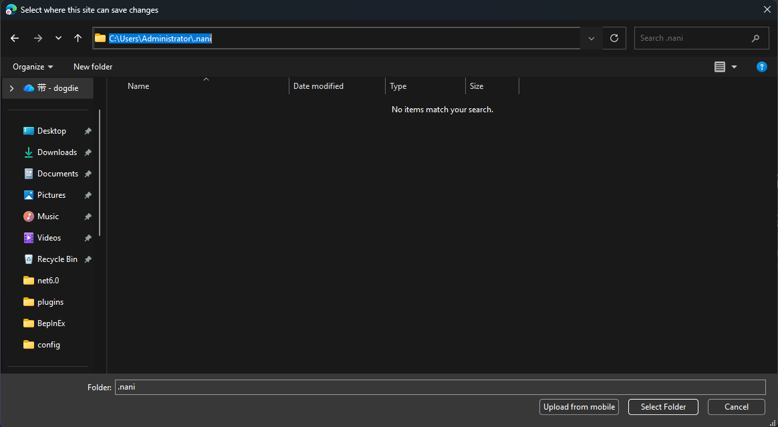The height and width of the screenshot is (427, 778).
Task: Click the Back navigation arrow
Action: [15, 38]
